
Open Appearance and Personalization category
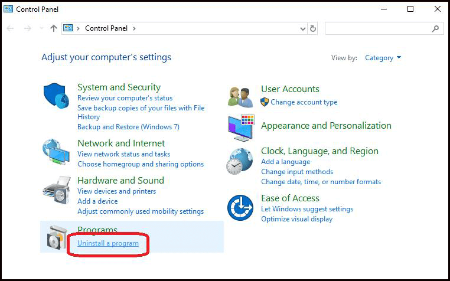tap(326, 125)
